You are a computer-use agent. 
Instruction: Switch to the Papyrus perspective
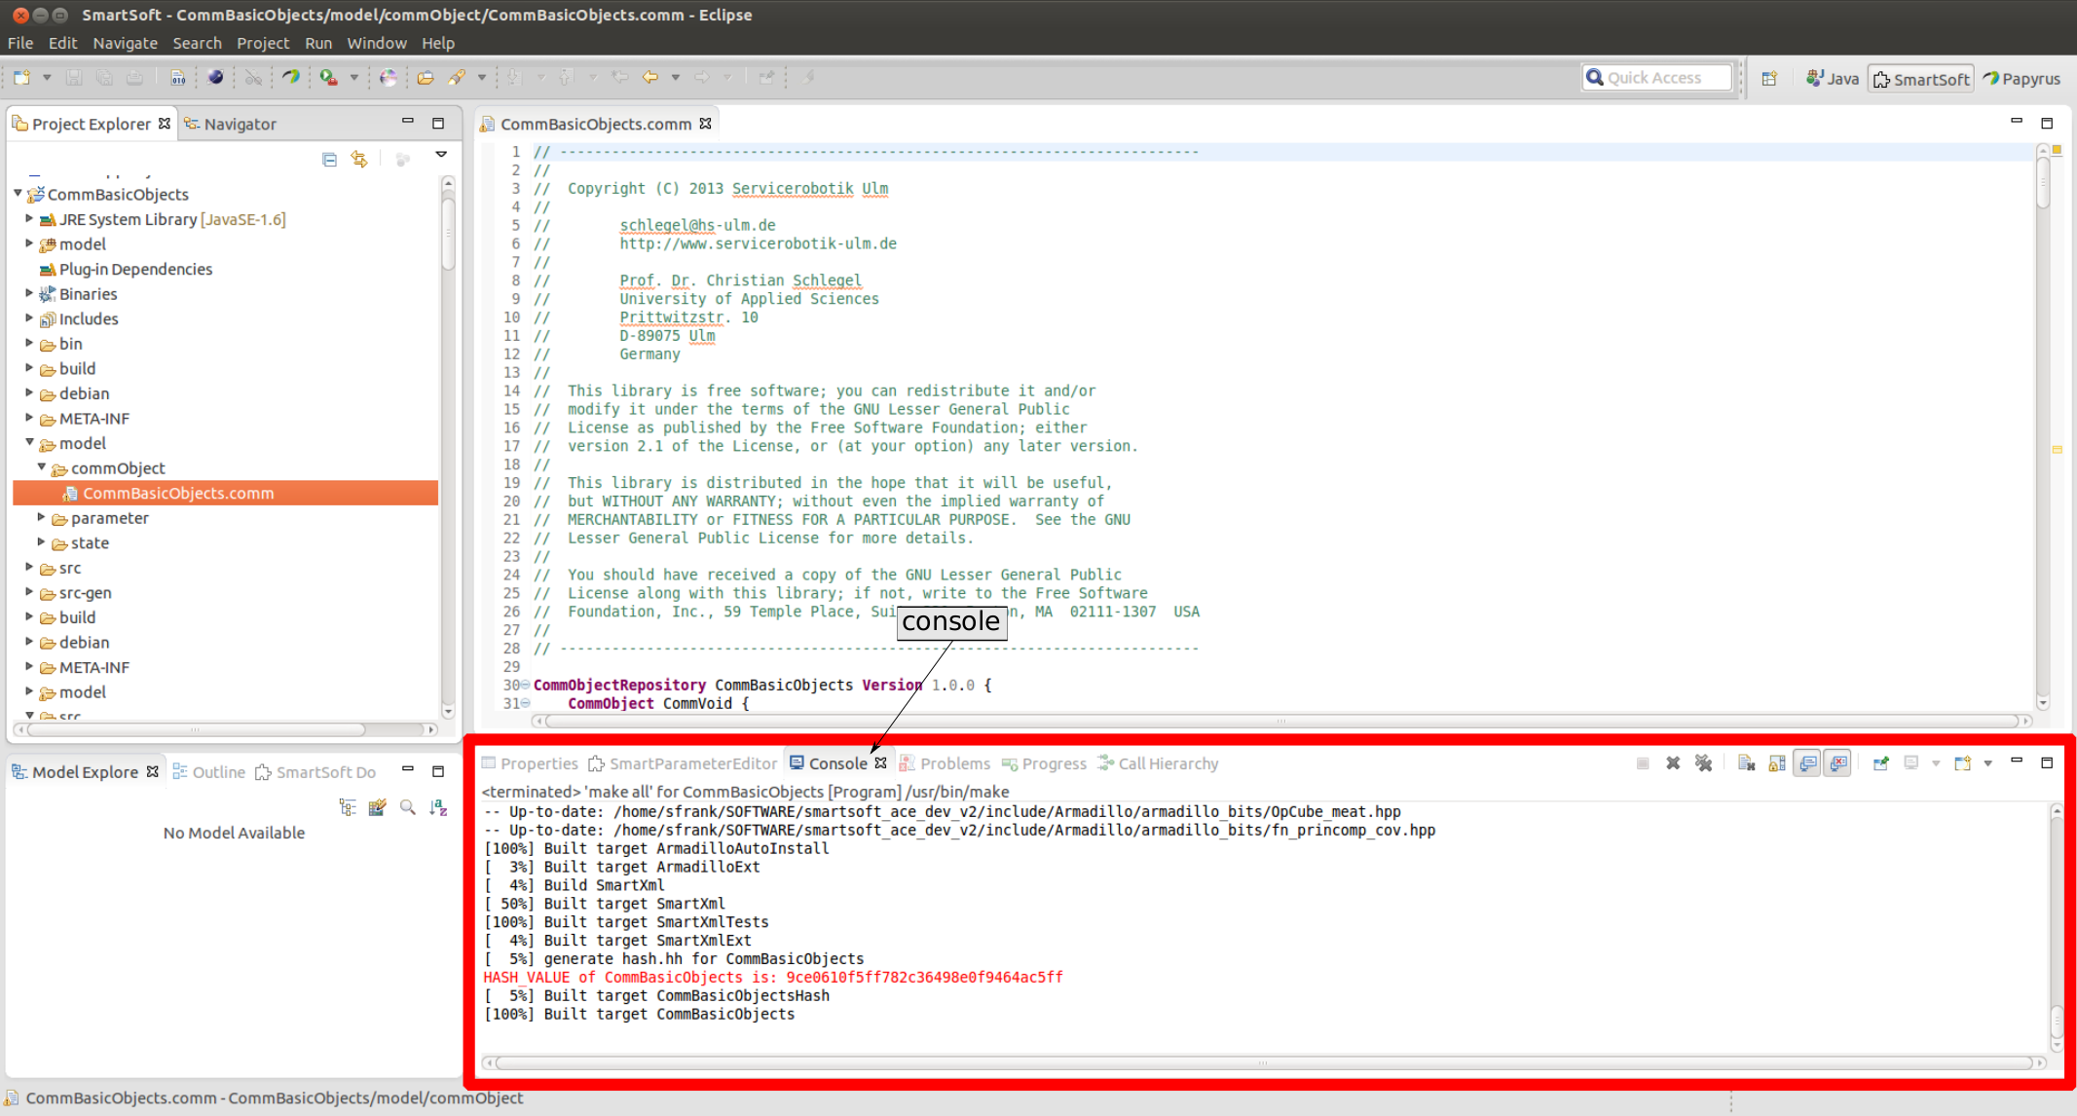coord(2022,79)
